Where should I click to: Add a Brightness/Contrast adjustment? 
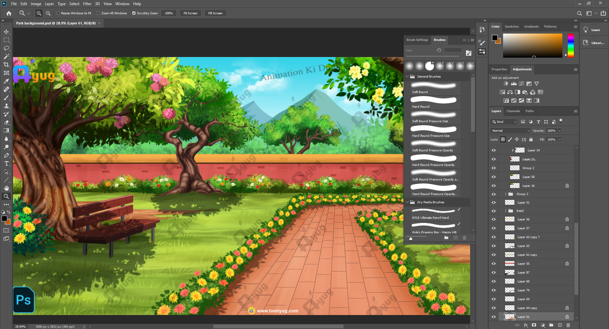pyautogui.click(x=506, y=84)
